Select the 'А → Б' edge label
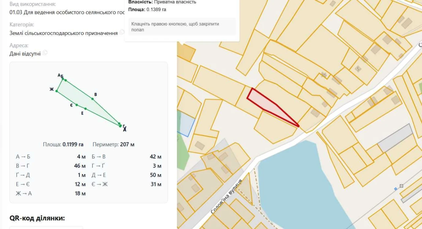422x229 pixels. (x=23, y=157)
